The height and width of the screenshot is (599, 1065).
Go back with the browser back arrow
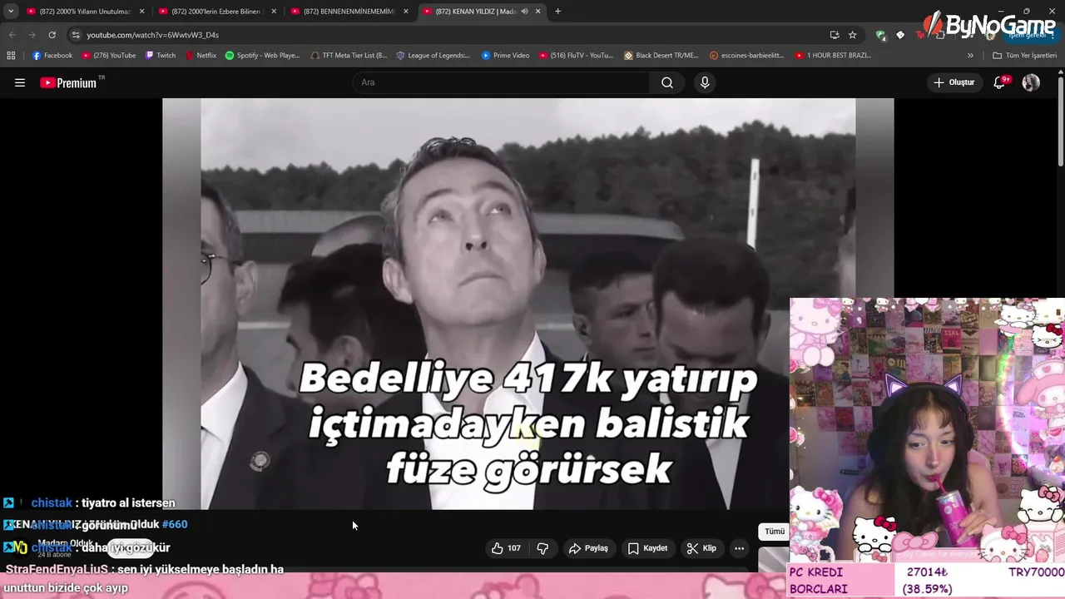tap(12, 35)
